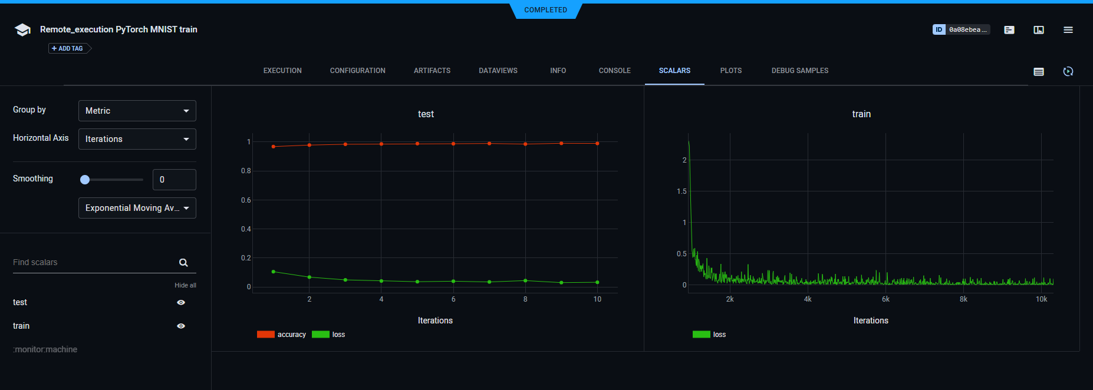1093x390 pixels.
Task: Click the graduation cap task icon
Action: (22, 30)
